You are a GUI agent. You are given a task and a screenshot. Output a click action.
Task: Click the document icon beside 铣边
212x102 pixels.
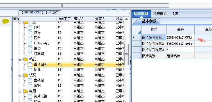point(30,48)
